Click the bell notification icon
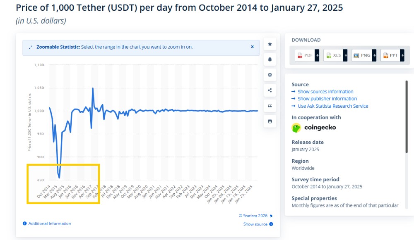This screenshot has width=414, height=240. point(270,59)
